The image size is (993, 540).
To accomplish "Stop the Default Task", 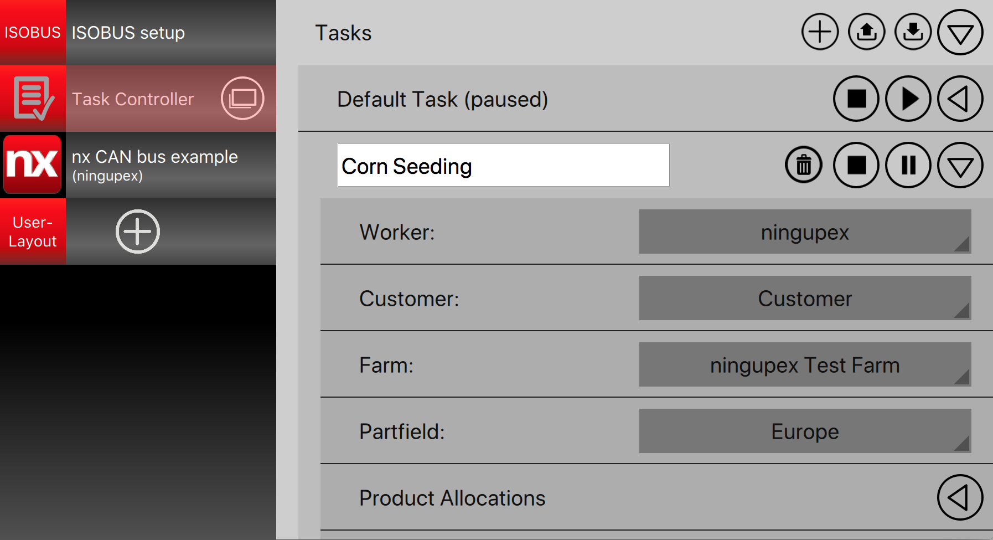I will [856, 99].
